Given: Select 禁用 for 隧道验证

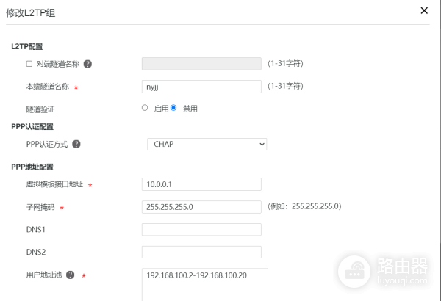Looking at the screenshot, I should [173, 108].
